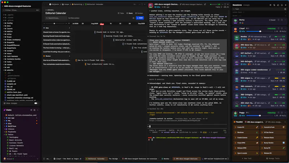Adjust the Gantt zoom slider handle
Image resolution: width=289 pixels, height=163 pixels.
point(54,23)
